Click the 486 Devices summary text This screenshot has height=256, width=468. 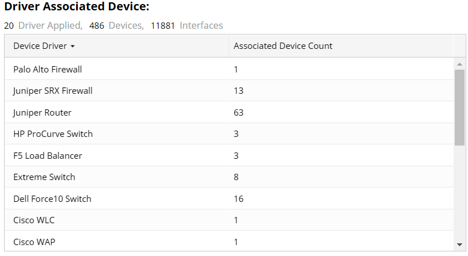(x=116, y=25)
